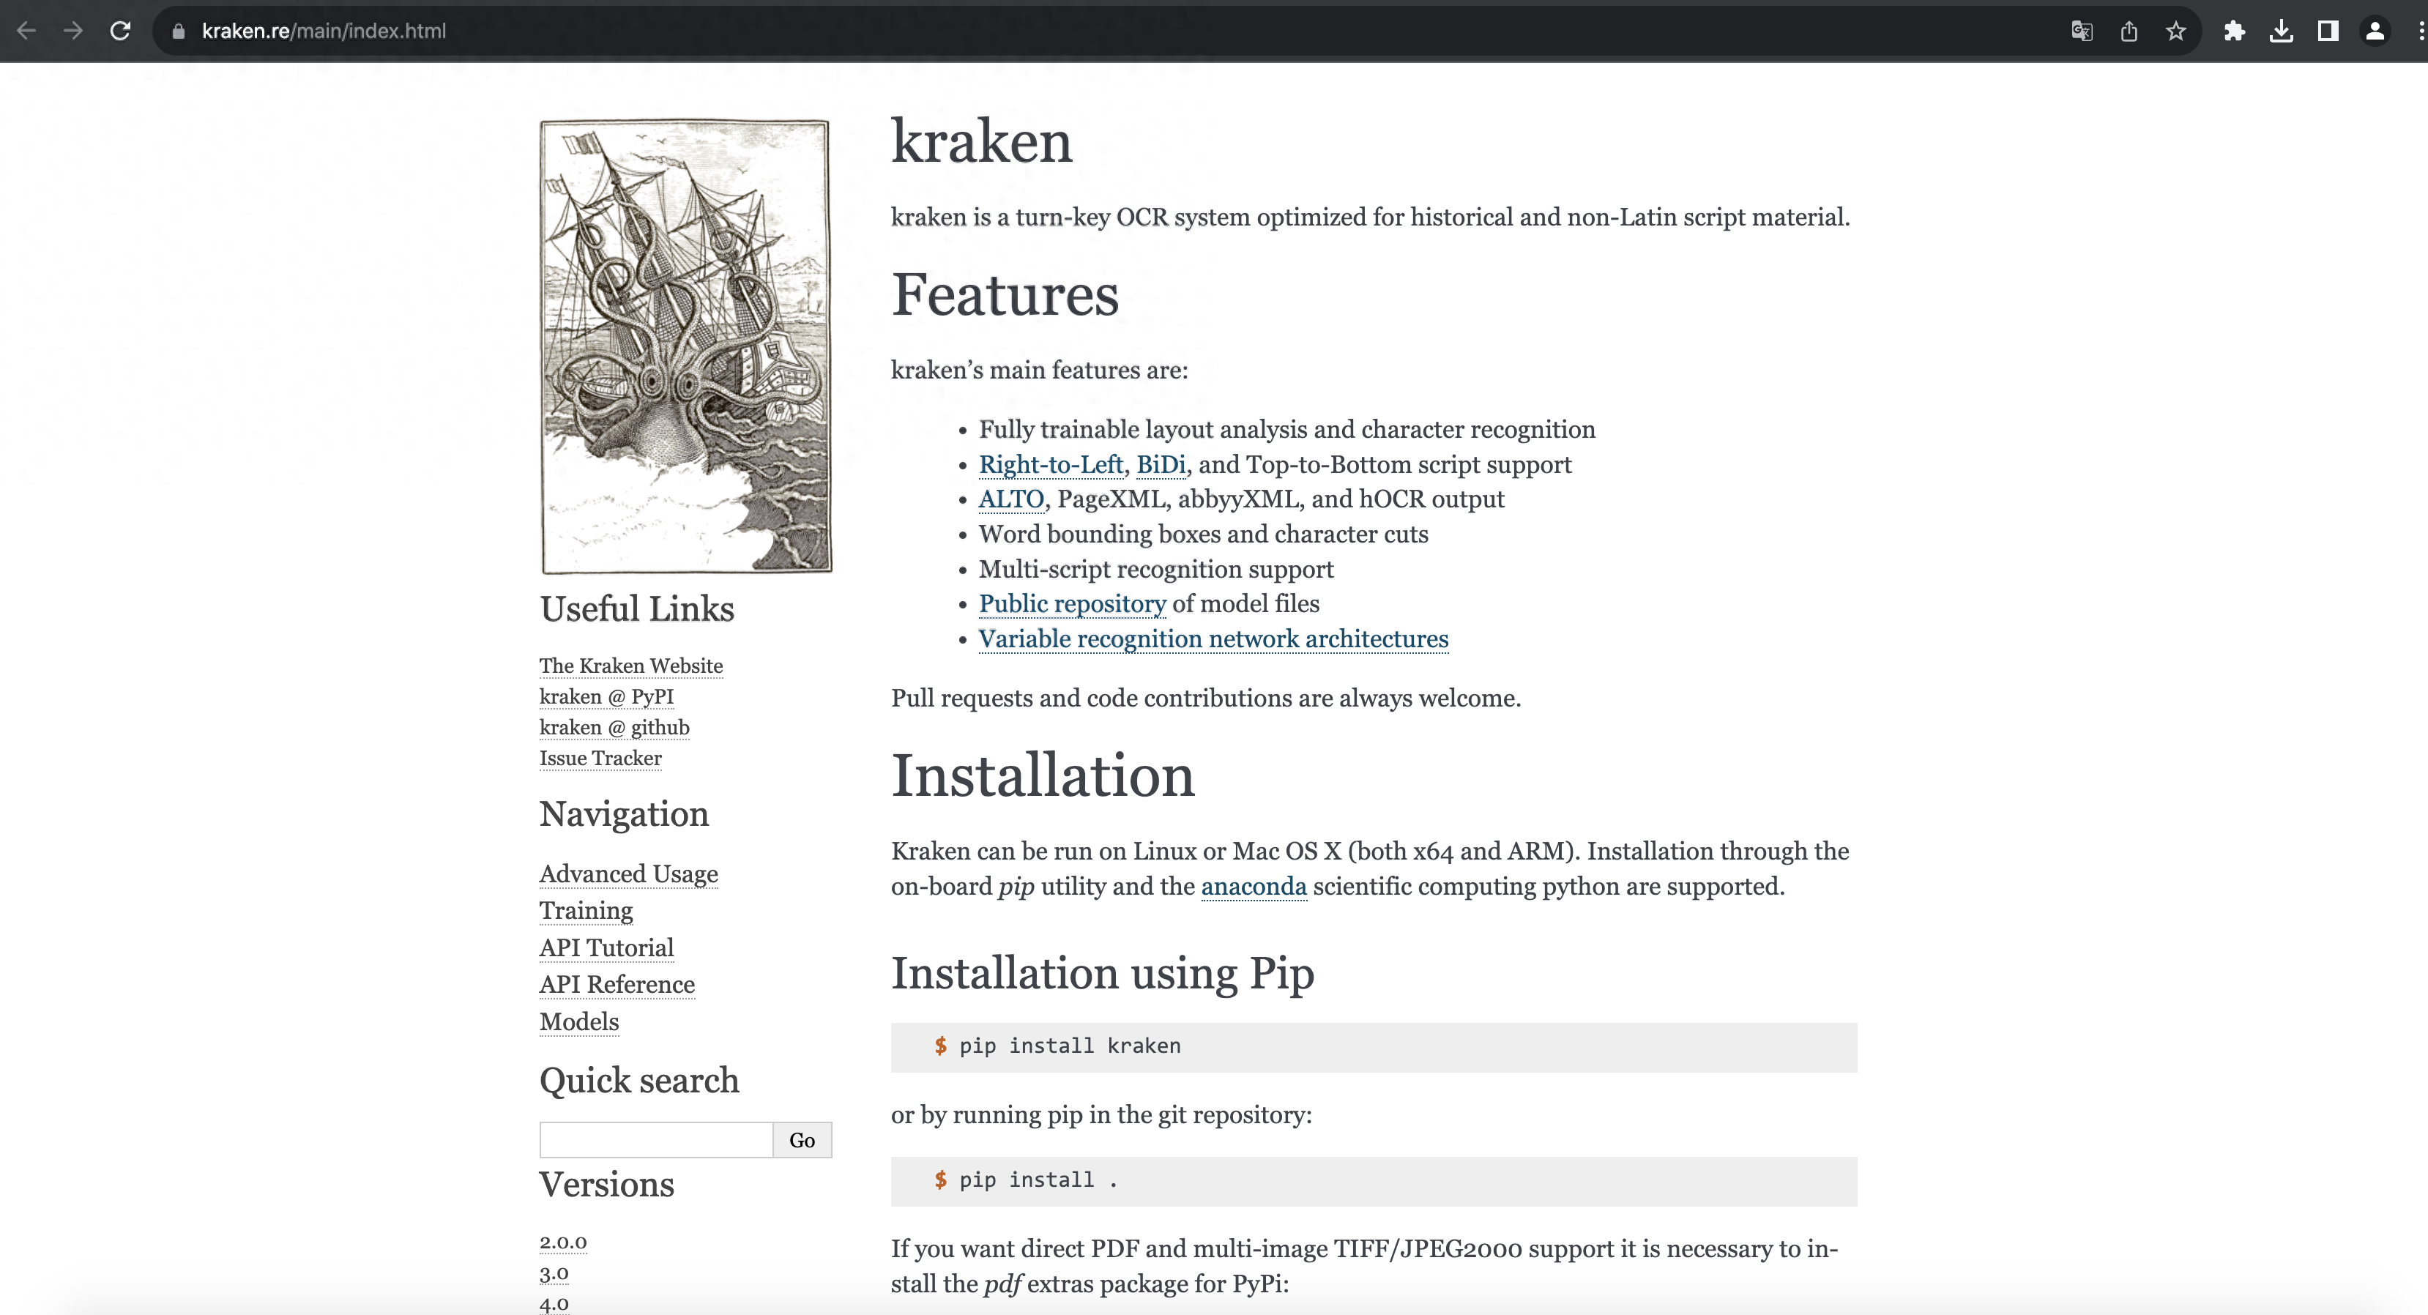2428x1315 pixels.
Task: Toggle the browser side panel
Action: [x=2328, y=31]
